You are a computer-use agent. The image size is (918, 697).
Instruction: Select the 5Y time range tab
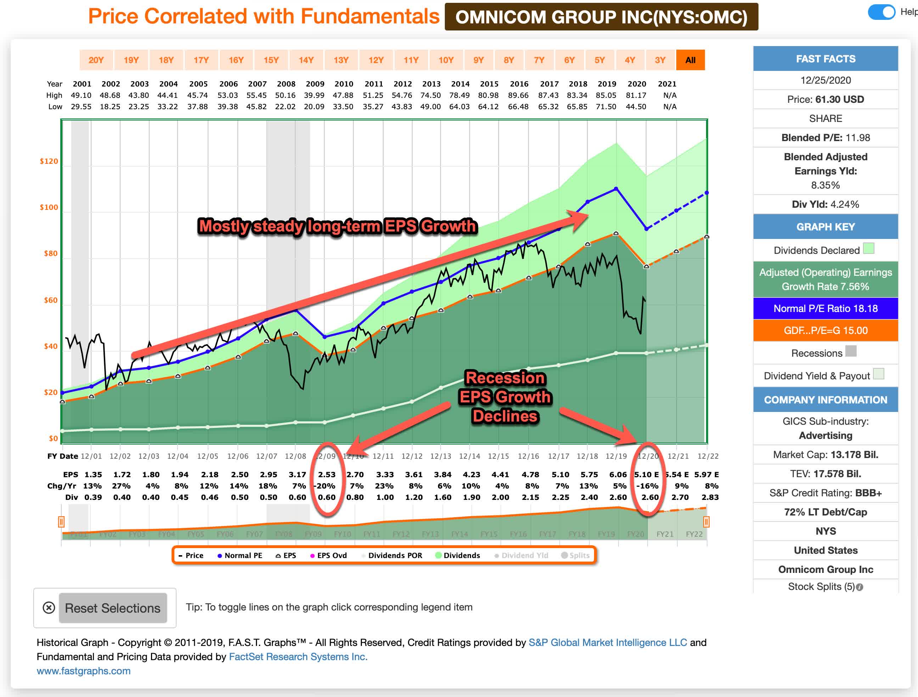pos(600,60)
